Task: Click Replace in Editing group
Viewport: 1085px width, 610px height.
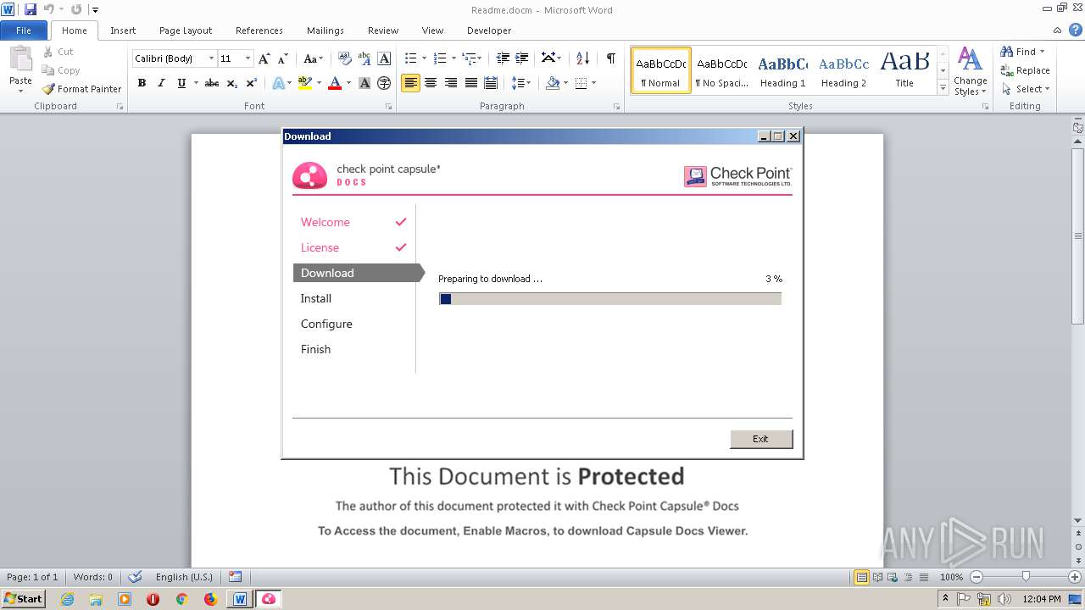Action: [x=1025, y=70]
